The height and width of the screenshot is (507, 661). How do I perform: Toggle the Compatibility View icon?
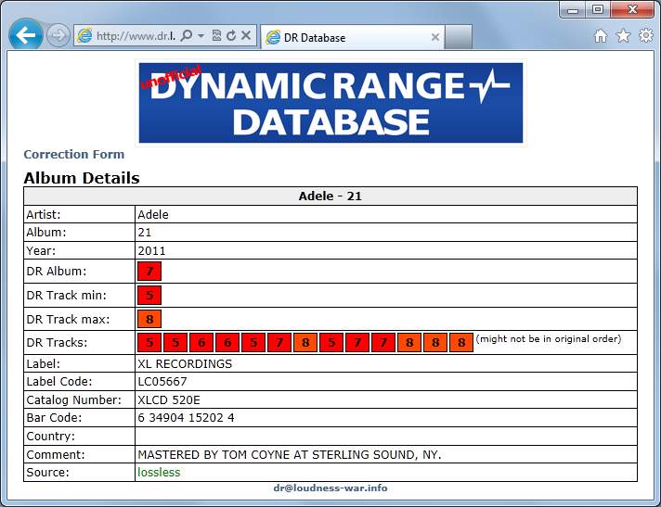[x=216, y=36]
